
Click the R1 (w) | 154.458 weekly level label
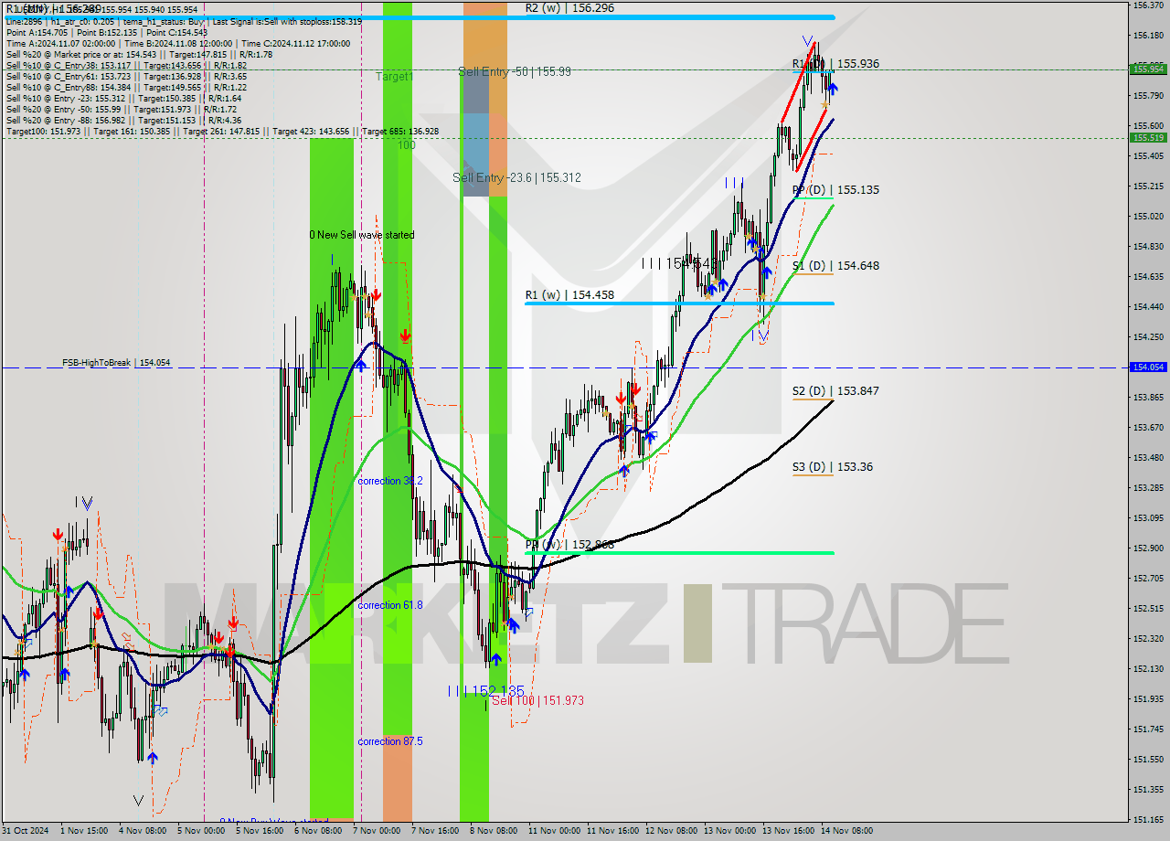click(569, 295)
